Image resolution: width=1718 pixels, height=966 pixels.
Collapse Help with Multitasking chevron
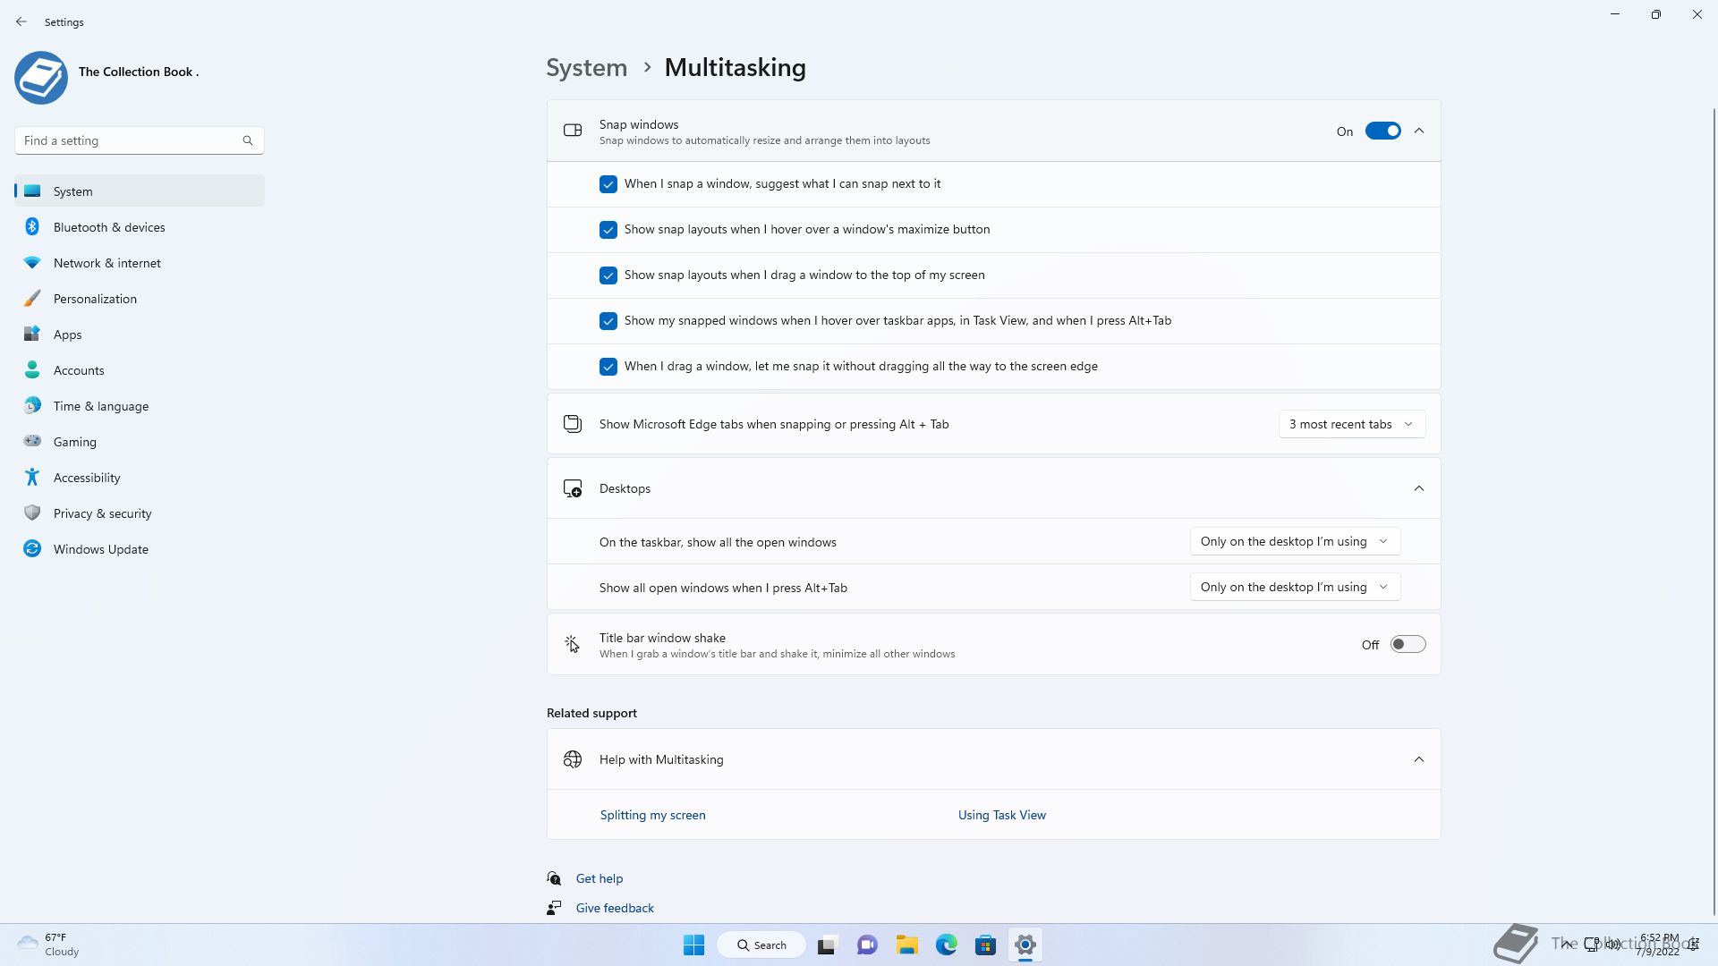point(1419,759)
